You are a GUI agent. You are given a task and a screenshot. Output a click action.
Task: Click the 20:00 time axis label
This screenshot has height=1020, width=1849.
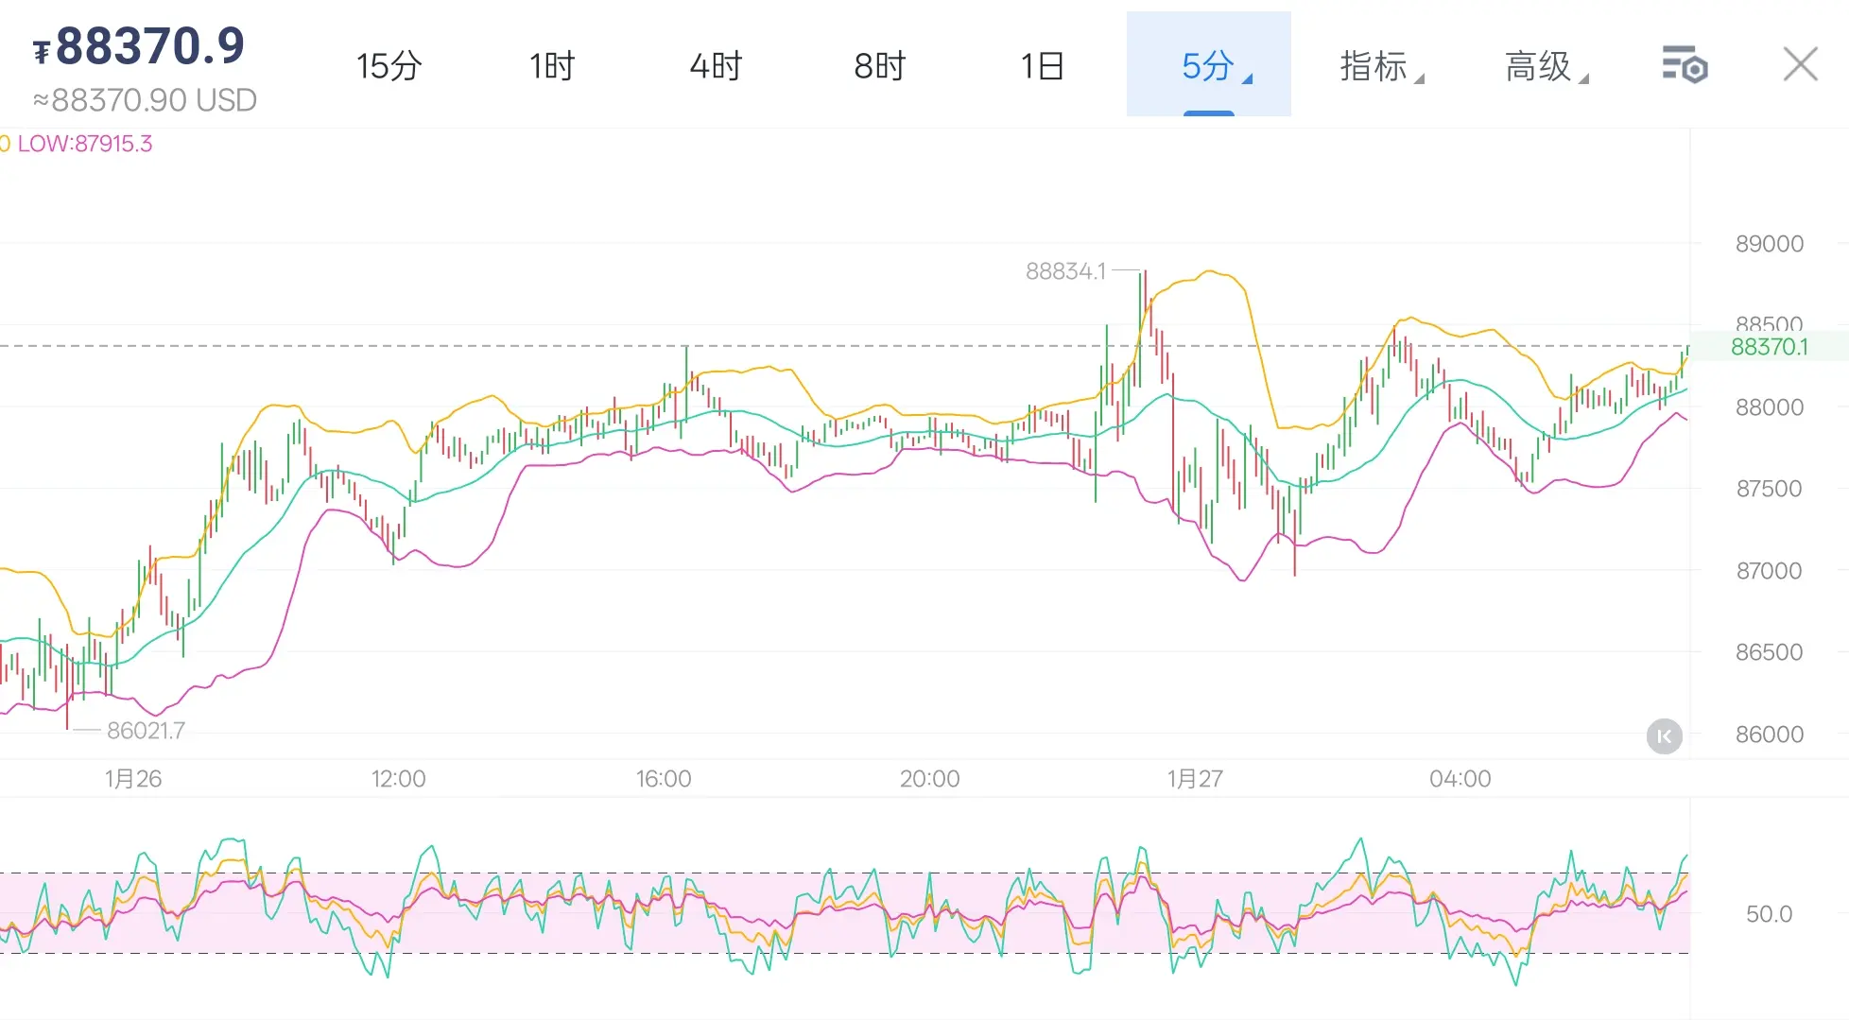tap(929, 779)
